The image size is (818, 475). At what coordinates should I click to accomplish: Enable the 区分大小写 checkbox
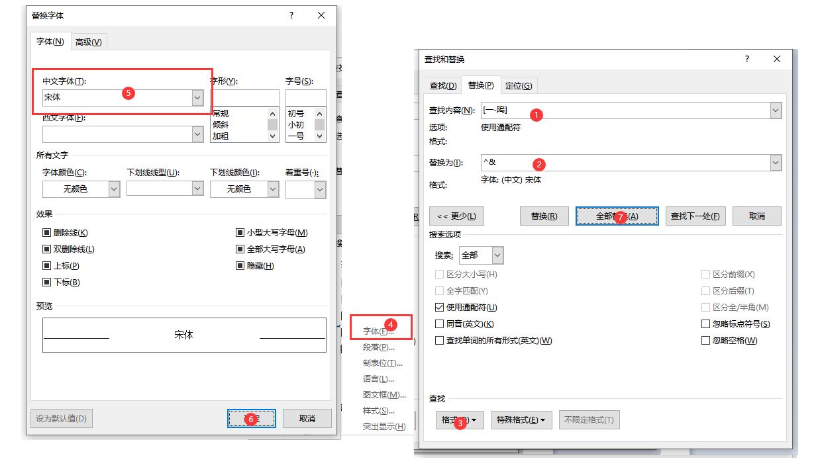439,274
